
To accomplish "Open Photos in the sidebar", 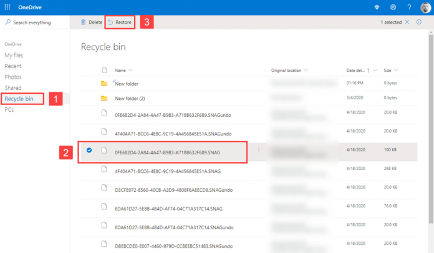I will [13, 77].
